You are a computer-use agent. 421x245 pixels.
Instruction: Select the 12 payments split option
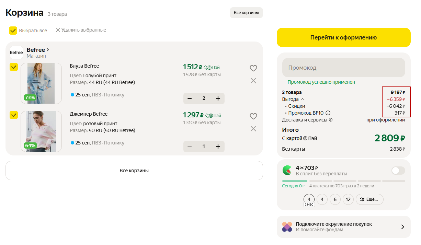tap(348, 199)
